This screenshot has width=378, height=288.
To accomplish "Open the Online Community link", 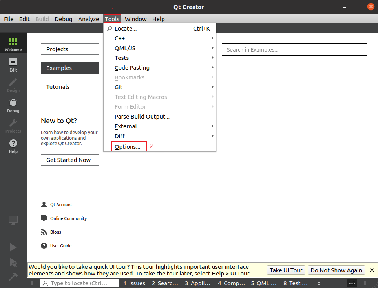I will click(x=68, y=218).
